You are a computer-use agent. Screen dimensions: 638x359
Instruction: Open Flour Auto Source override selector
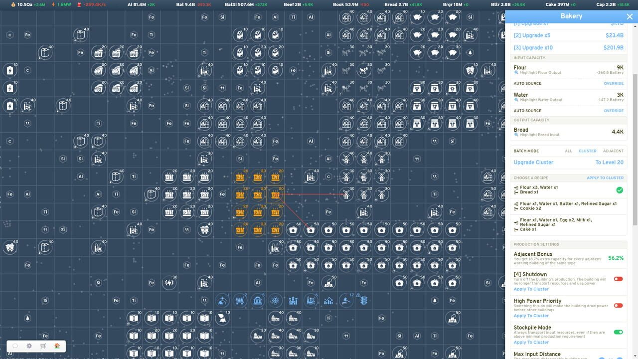(x=614, y=83)
